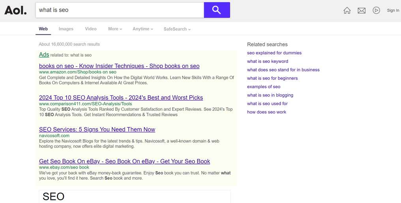The width and height of the screenshot is (401, 203).
Task: Click www.comparison411.com/SEO-Analysis/Tools URL
Action: [x=85, y=104]
